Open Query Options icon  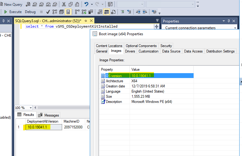(x=61, y=12)
